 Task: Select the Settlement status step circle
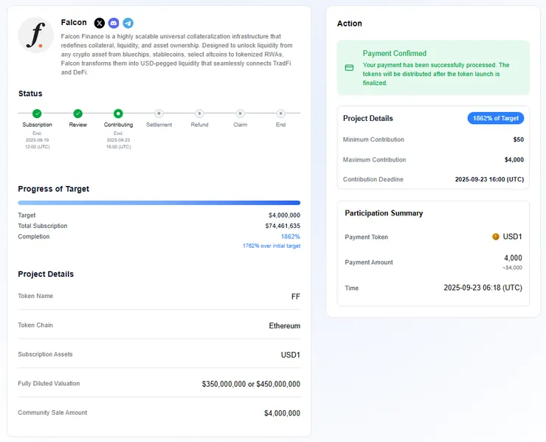pos(159,114)
